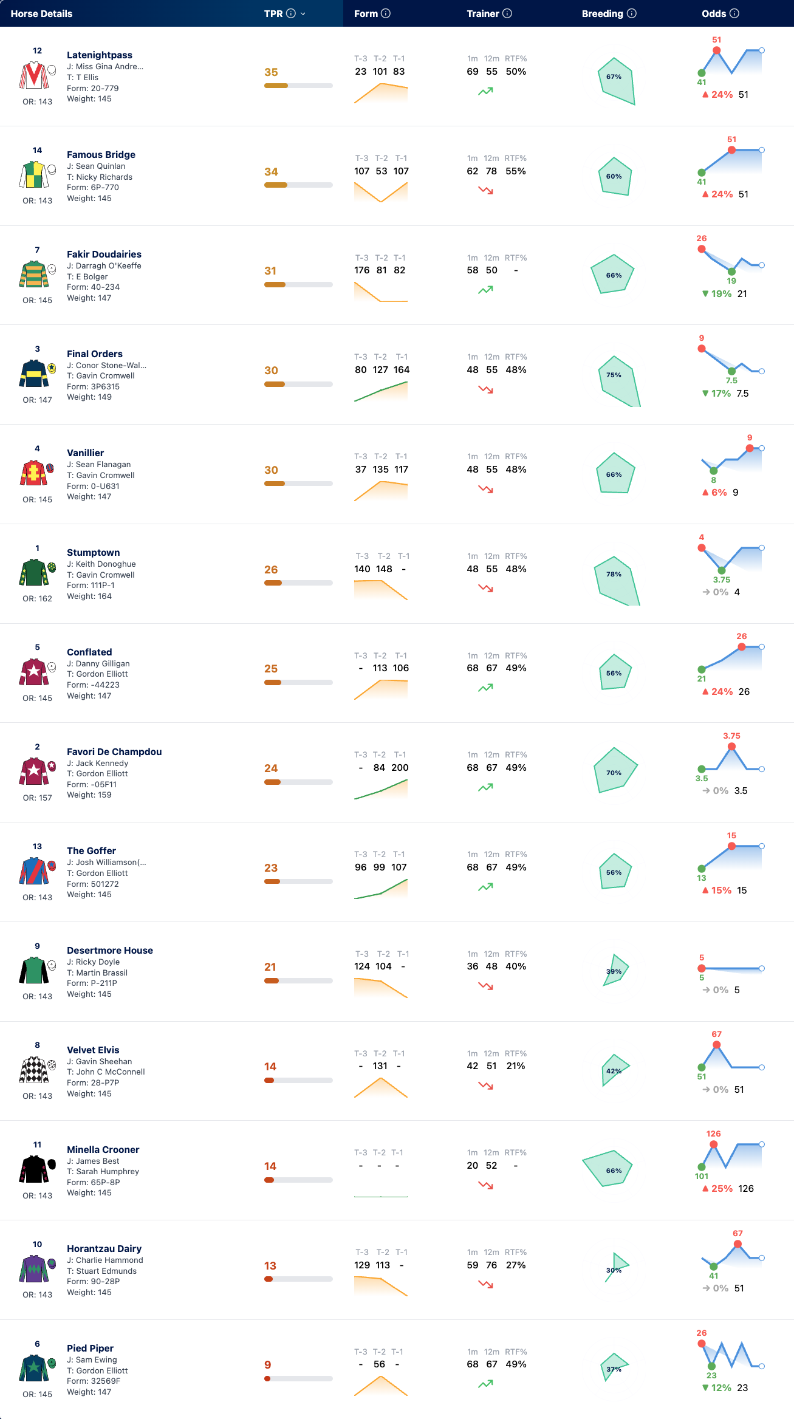Click Latenightpass jockey silks icon
The width and height of the screenshot is (794, 1419).
point(34,76)
